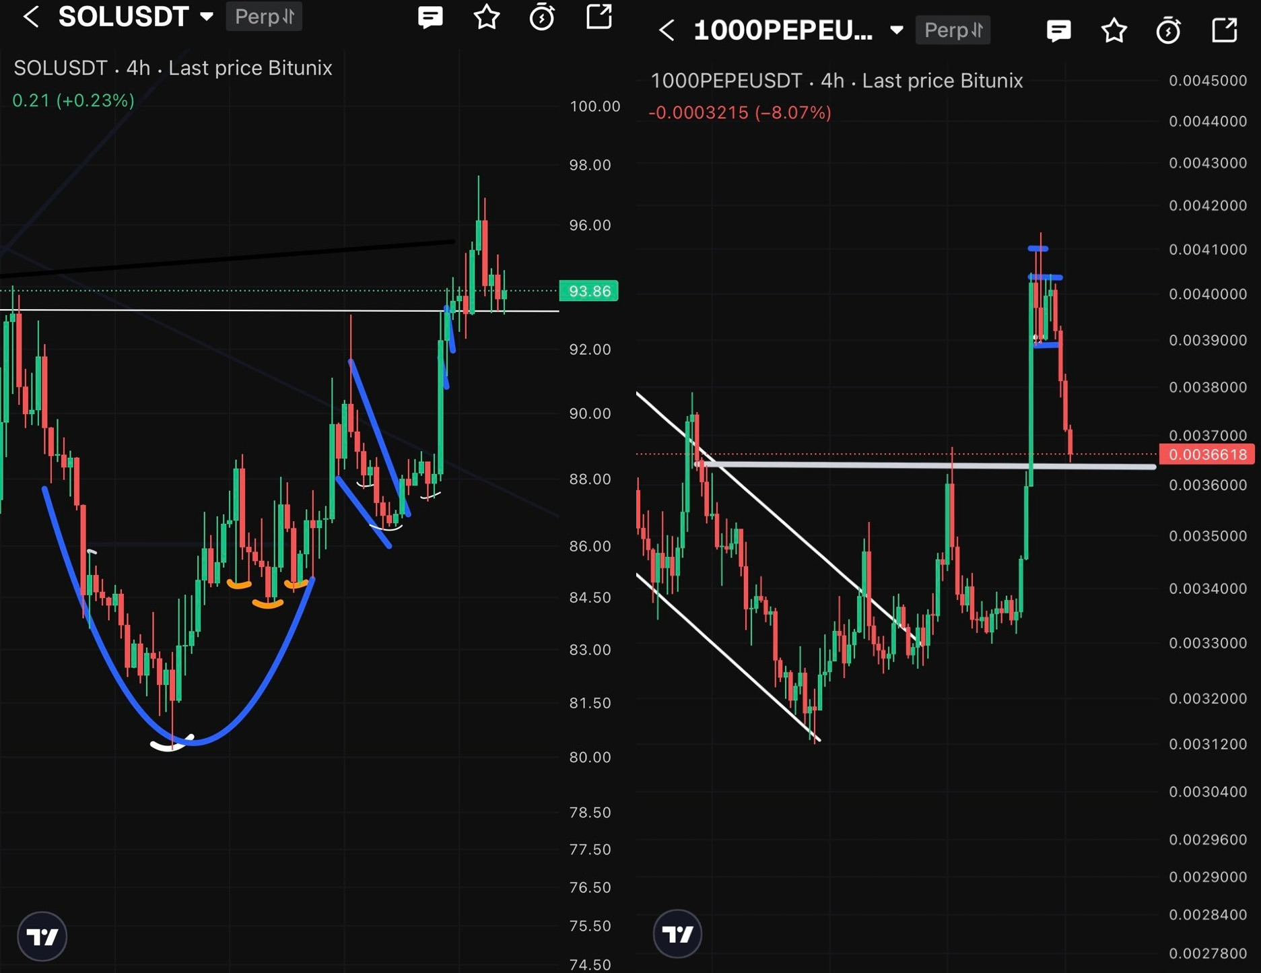Toggle SOLUSDT as a watchlist favorite
Viewport: 1261px width, 973px height.
pyautogui.click(x=486, y=17)
